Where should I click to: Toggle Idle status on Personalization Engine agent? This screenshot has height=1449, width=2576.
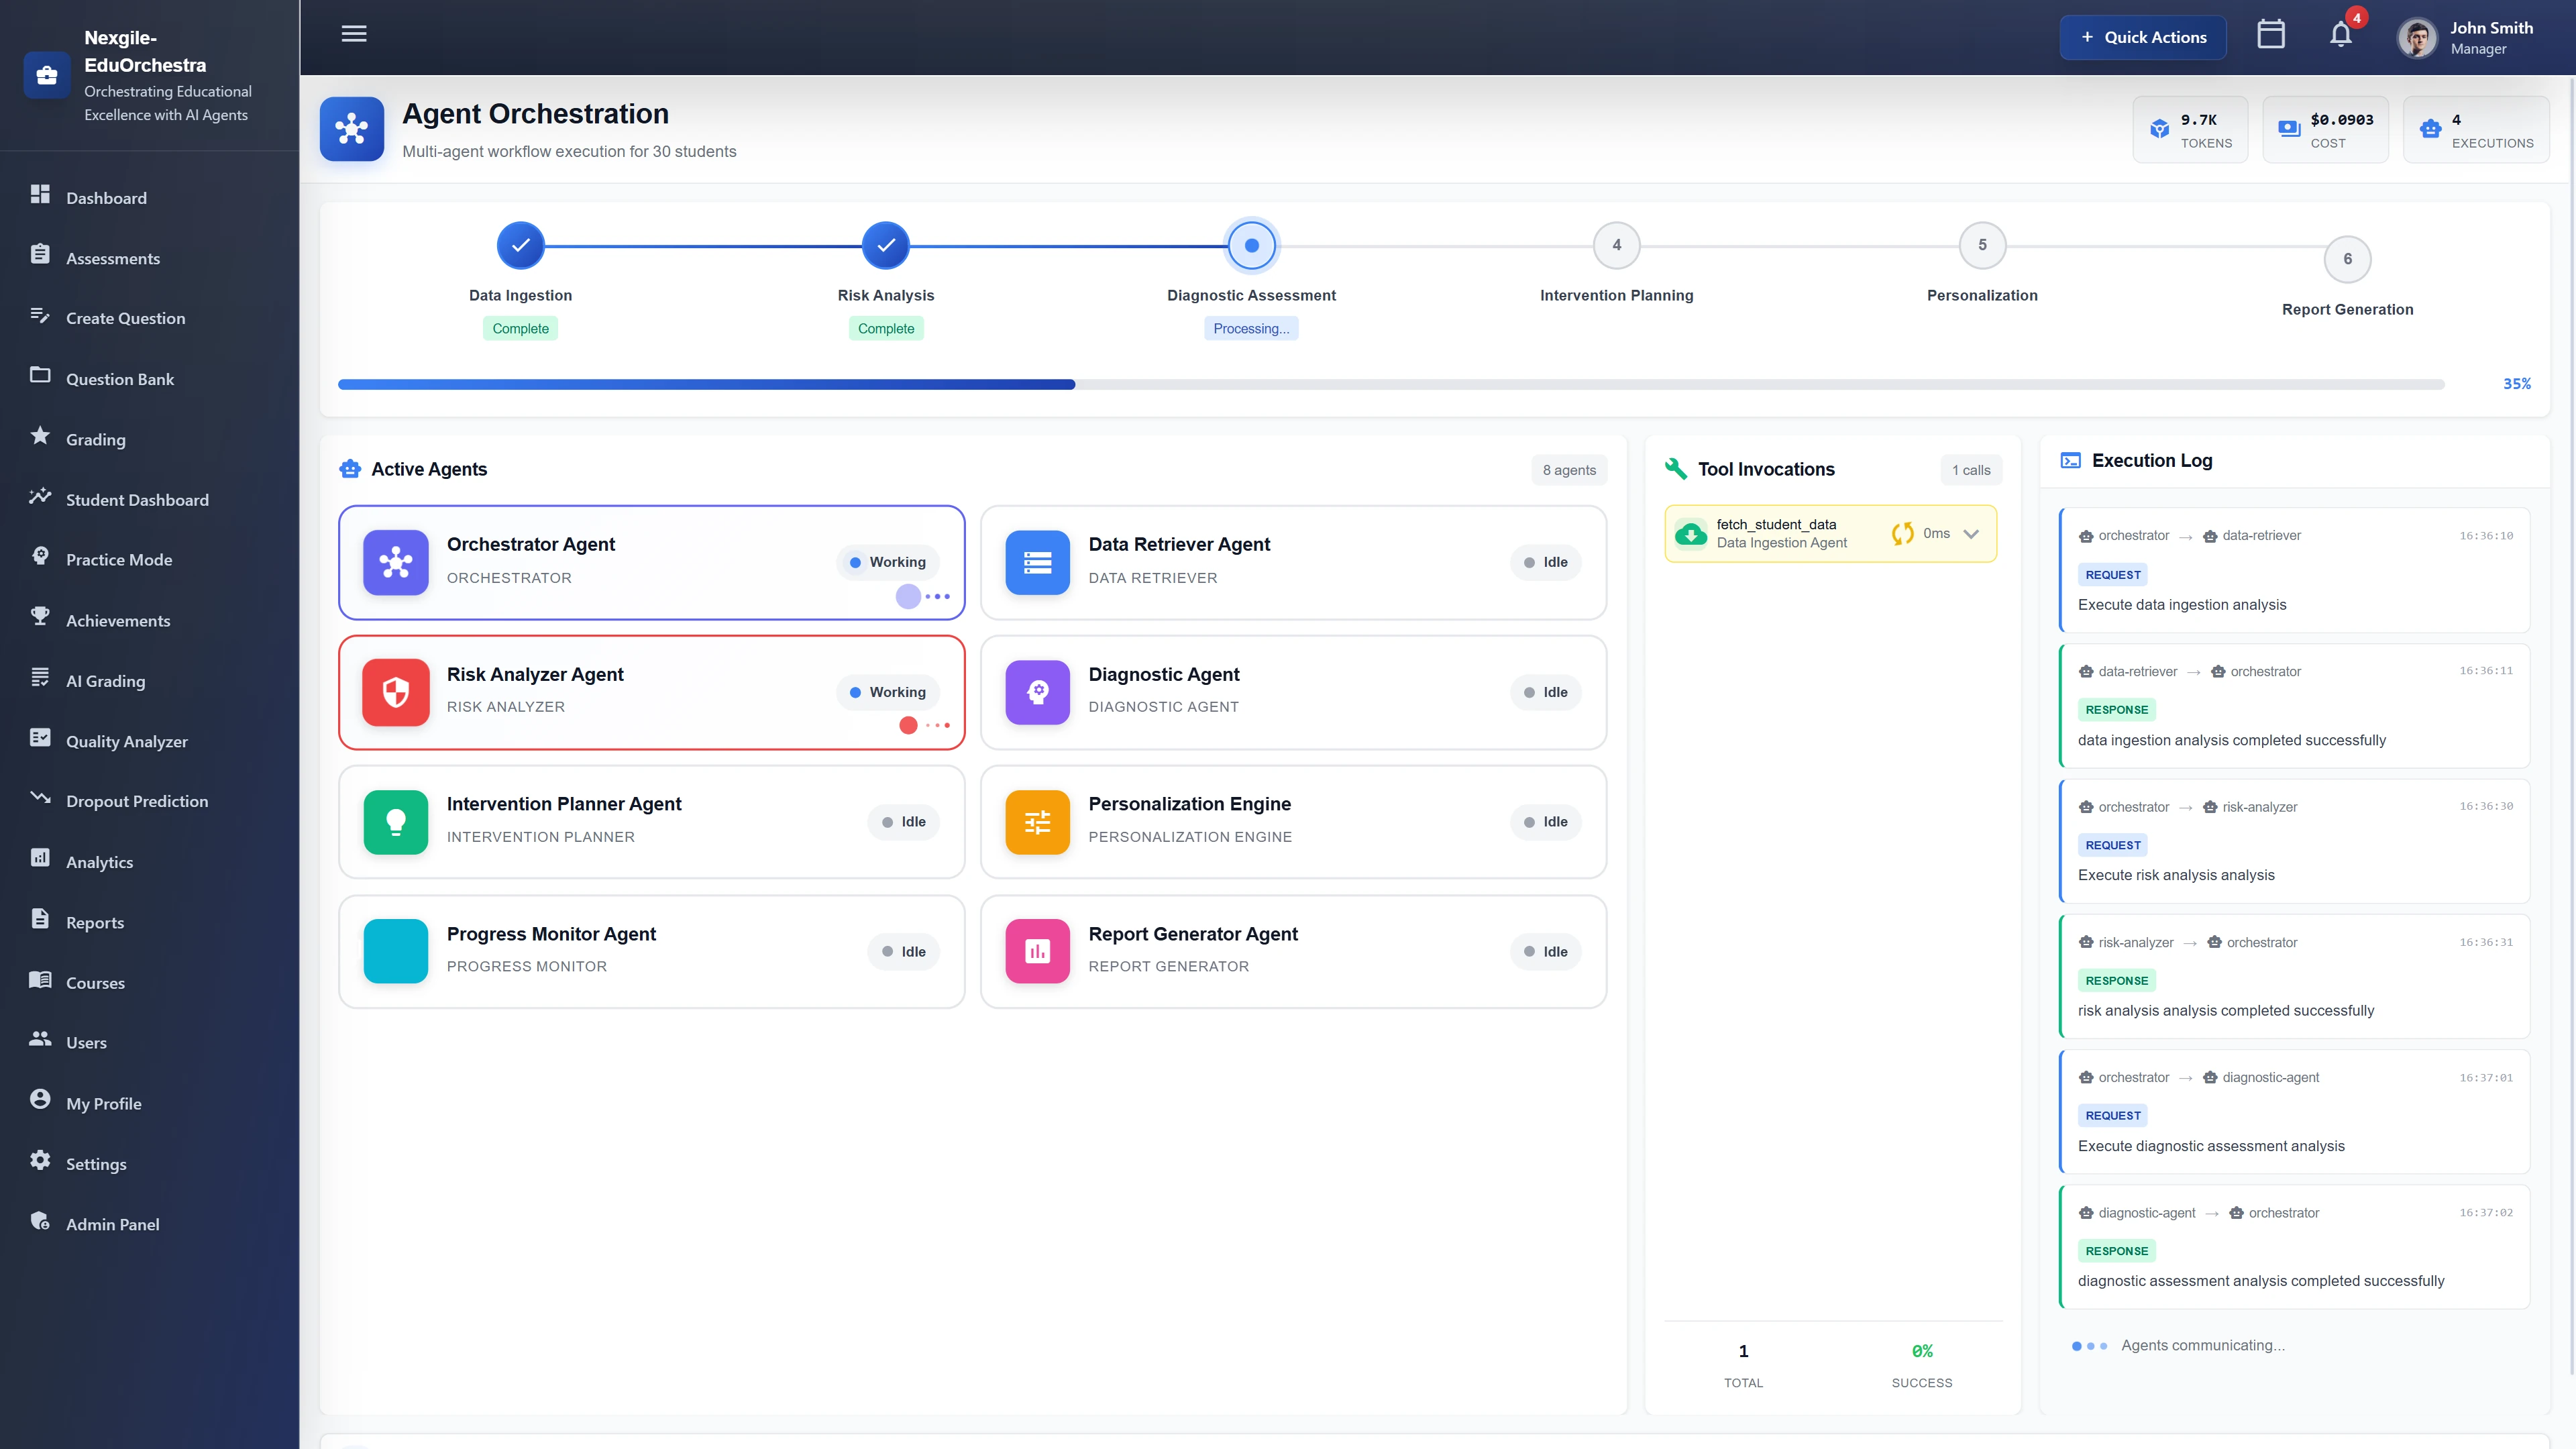tap(1545, 821)
